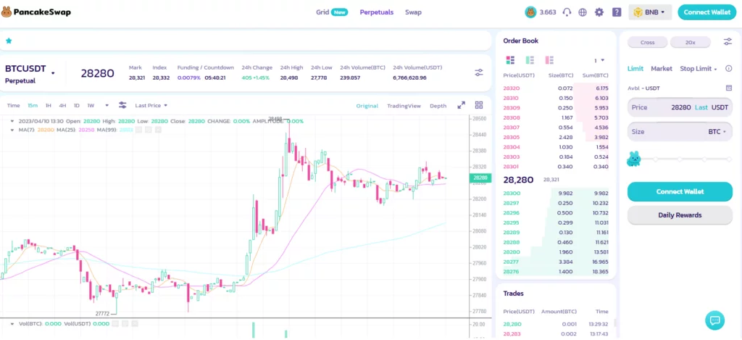Expand the BTCUSDT pair selector
The image size is (742, 340).
(53, 70)
